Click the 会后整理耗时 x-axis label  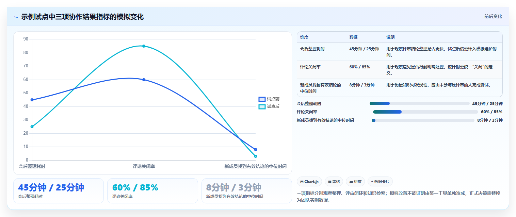click(32, 166)
